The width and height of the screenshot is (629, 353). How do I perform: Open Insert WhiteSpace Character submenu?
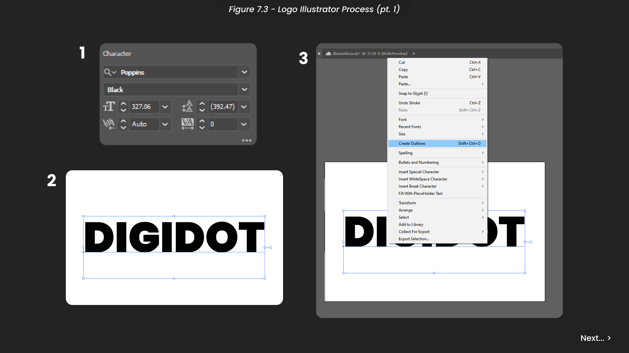coord(437,179)
